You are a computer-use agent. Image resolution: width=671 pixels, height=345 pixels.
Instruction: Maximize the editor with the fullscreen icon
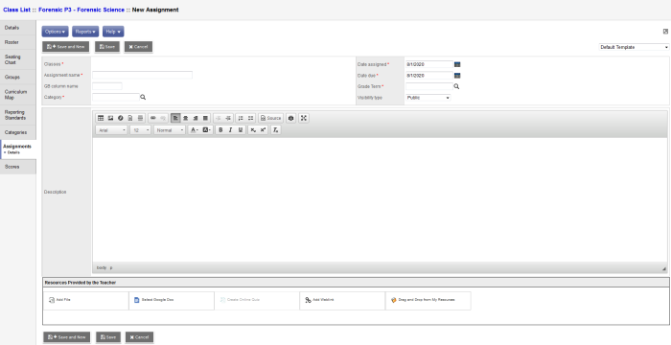304,118
